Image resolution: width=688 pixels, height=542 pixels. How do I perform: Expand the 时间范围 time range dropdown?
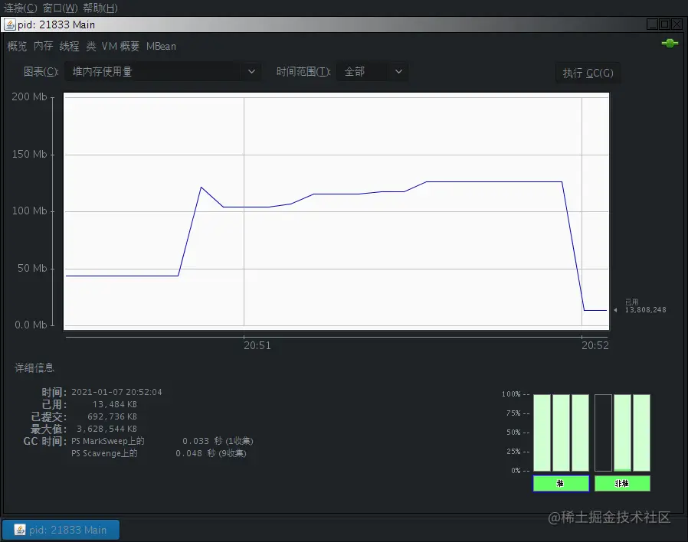pyautogui.click(x=372, y=71)
